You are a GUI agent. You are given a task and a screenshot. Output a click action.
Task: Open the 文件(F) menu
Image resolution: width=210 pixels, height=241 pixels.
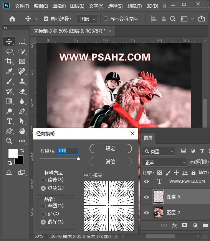click(22, 6)
